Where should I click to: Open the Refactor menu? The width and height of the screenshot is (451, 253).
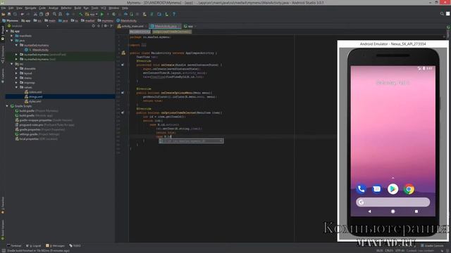point(66,8)
